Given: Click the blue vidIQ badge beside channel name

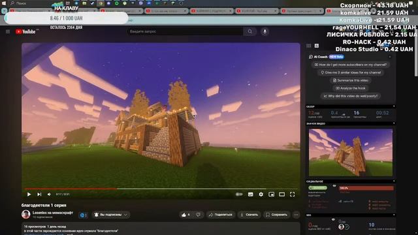Looking at the screenshot, I should tap(84, 215).
